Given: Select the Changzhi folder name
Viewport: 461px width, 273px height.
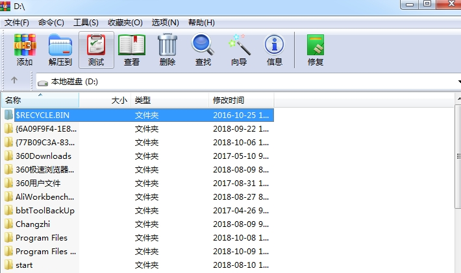Looking at the screenshot, I should (x=32, y=224).
